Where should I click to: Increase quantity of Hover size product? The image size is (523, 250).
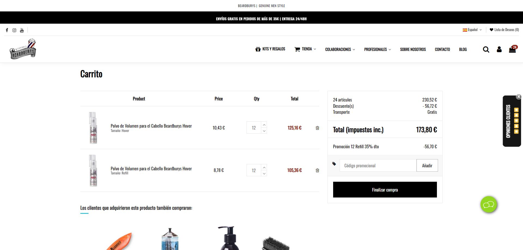pyautogui.click(x=264, y=125)
